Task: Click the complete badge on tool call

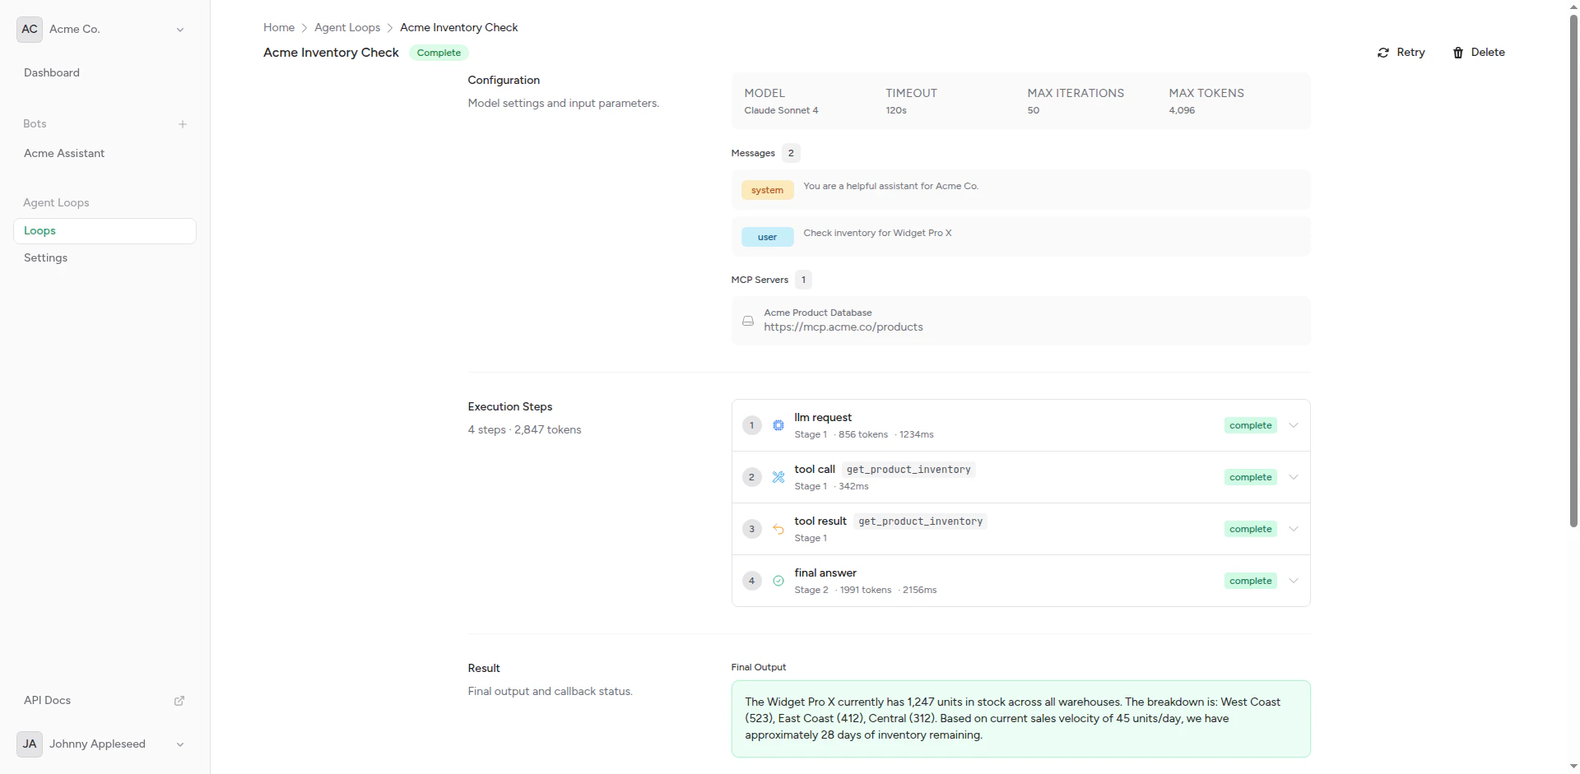Action: tap(1250, 477)
